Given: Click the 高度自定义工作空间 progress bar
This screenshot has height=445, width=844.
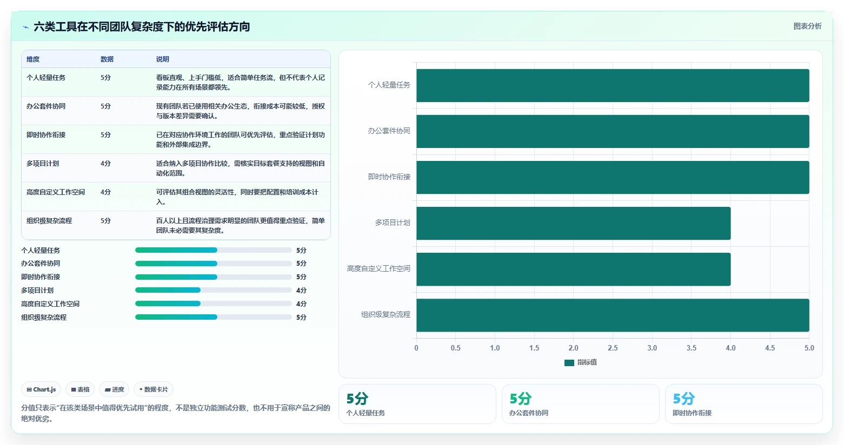Looking at the screenshot, I should (214, 304).
